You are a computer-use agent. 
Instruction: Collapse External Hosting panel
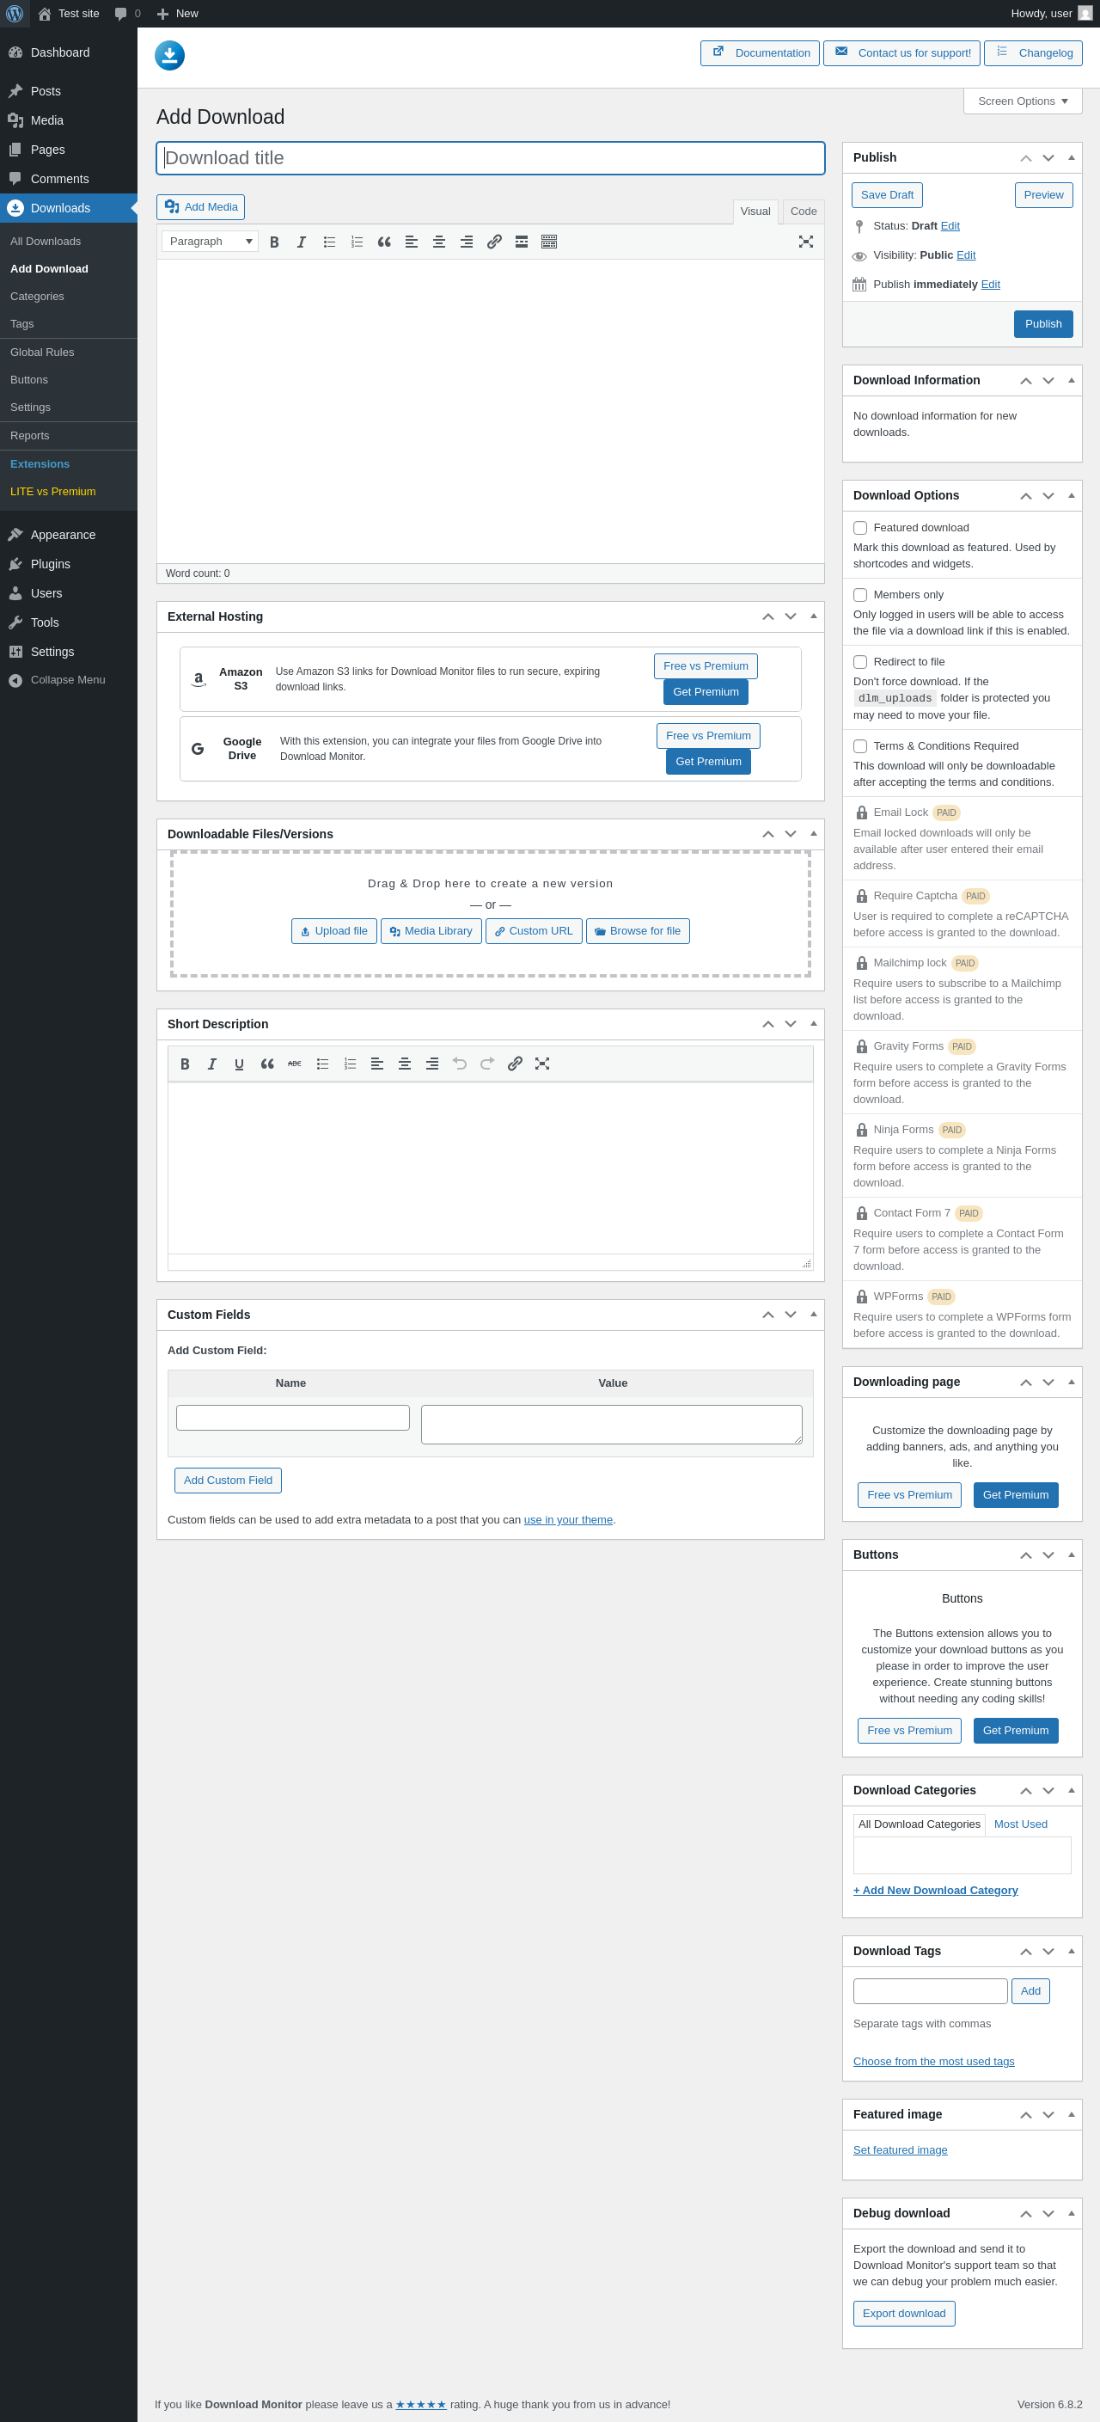pos(813,616)
